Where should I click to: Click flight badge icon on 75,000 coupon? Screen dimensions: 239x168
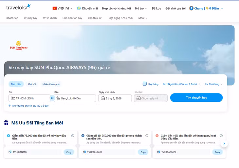coord(9,136)
